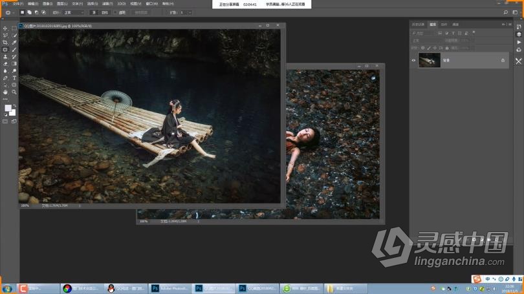The width and height of the screenshot is (524, 294).
Task: Choose New Selection mode in options bar
Action: click(23, 12)
